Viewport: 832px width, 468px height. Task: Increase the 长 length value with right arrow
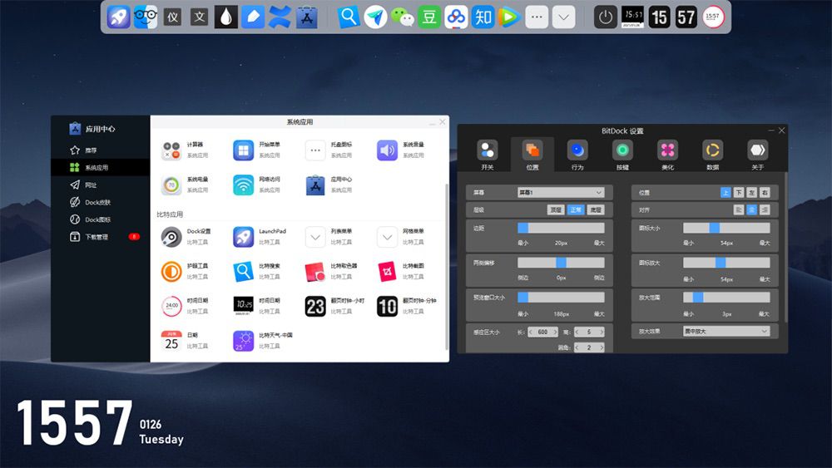tap(556, 332)
